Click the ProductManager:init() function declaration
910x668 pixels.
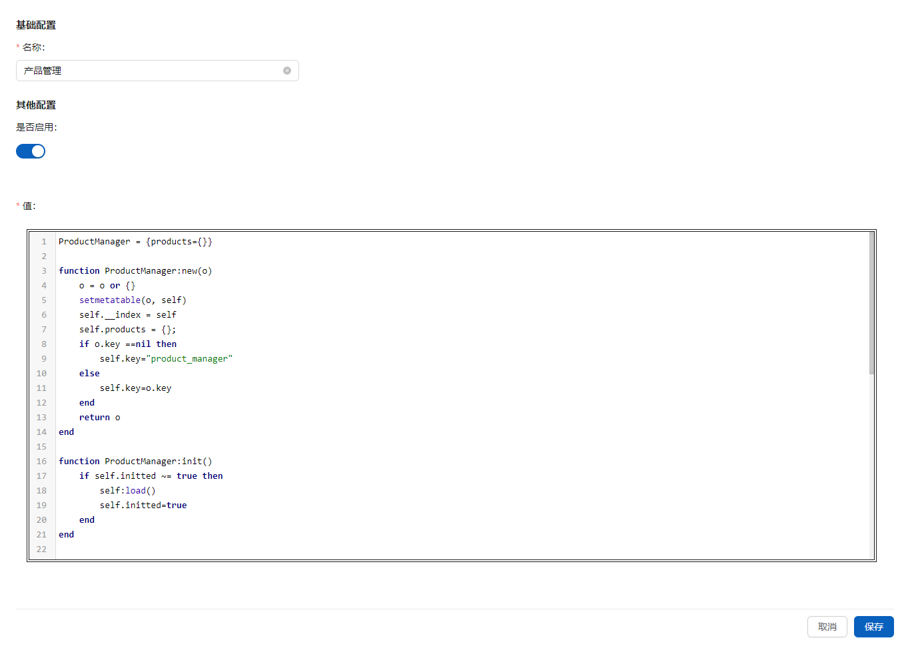pos(135,462)
